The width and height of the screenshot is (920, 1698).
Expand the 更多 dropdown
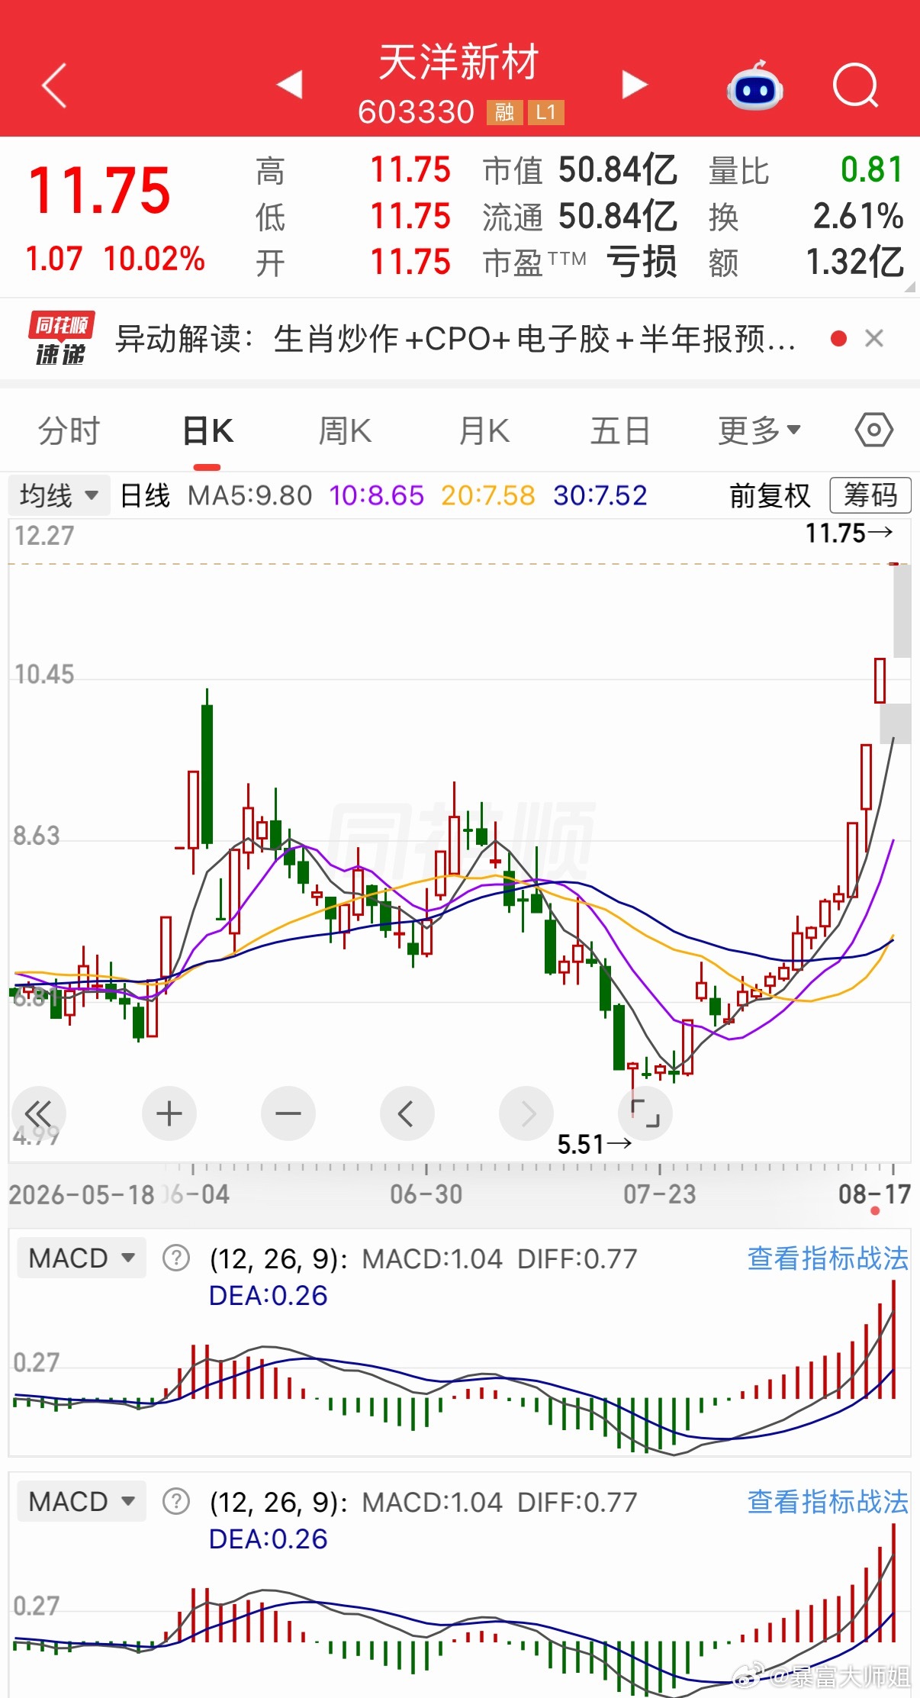tap(759, 431)
